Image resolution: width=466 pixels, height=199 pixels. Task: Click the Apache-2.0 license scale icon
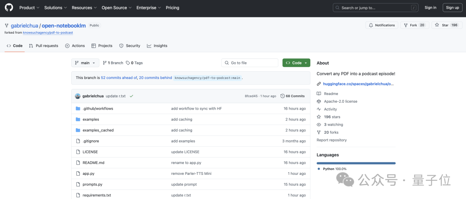[319, 101]
